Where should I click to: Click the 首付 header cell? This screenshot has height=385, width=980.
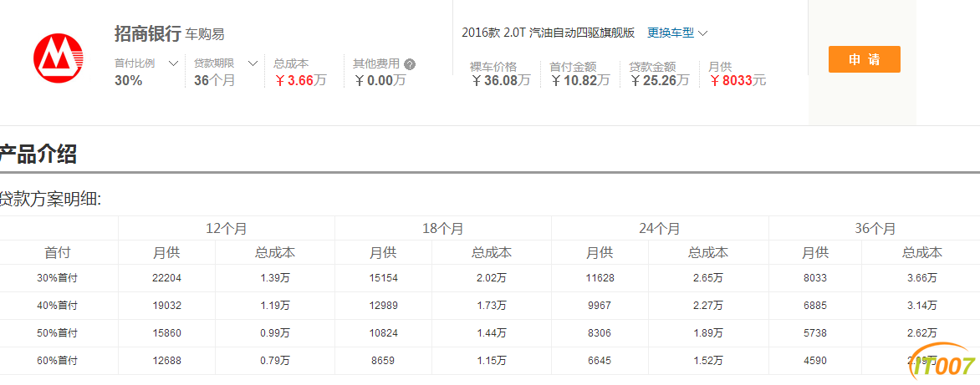click(x=58, y=253)
